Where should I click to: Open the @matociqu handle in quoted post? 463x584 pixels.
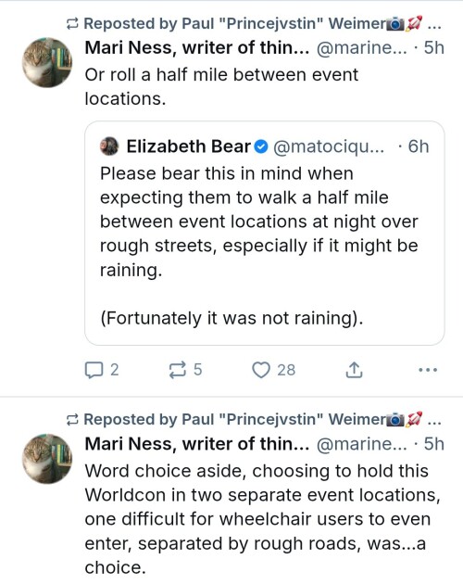[x=329, y=146]
